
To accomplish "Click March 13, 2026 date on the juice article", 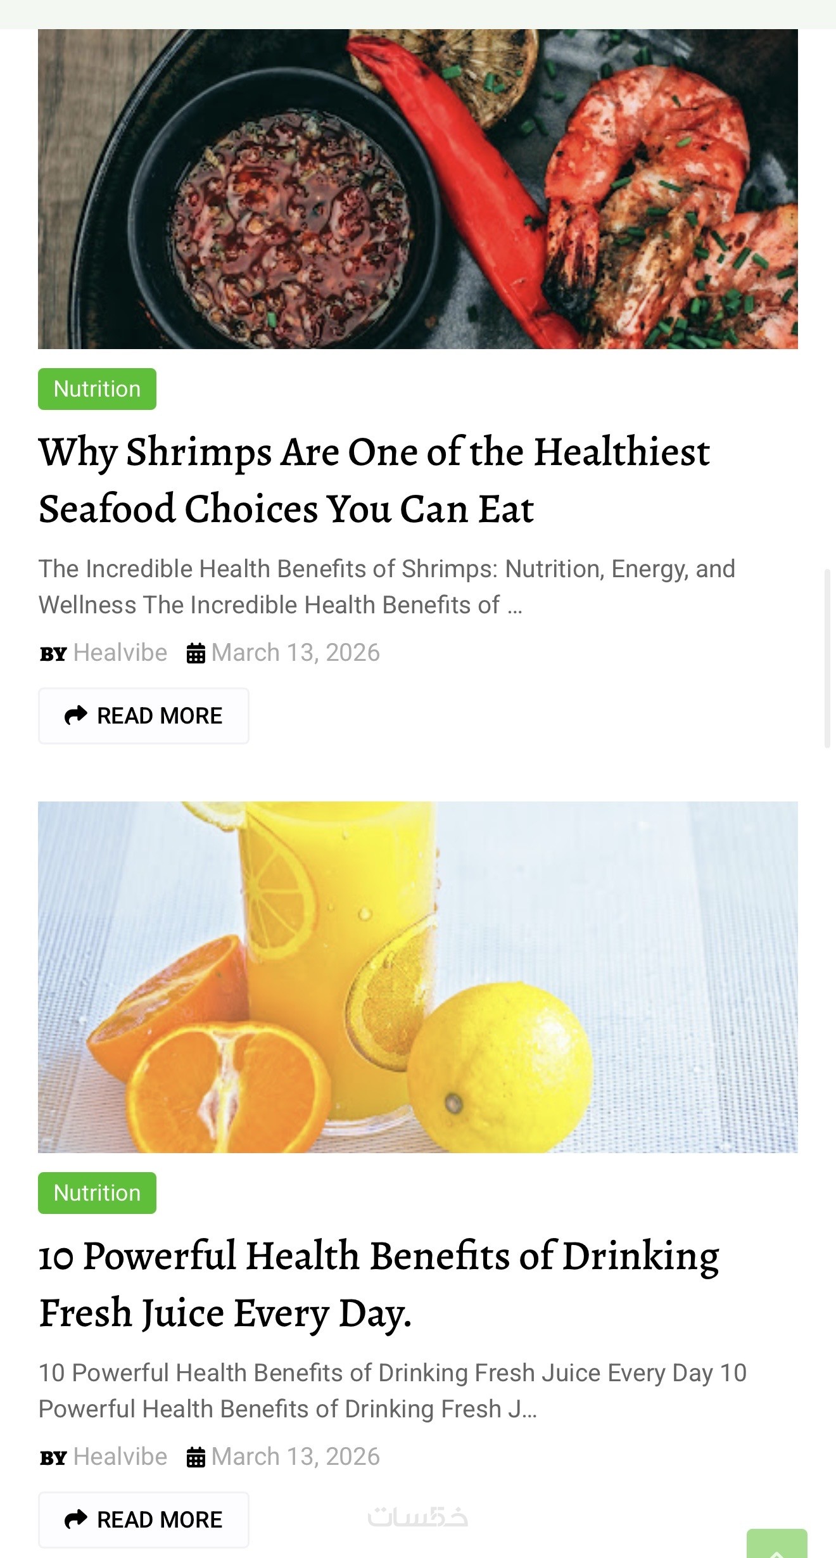I will click(x=295, y=1457).
